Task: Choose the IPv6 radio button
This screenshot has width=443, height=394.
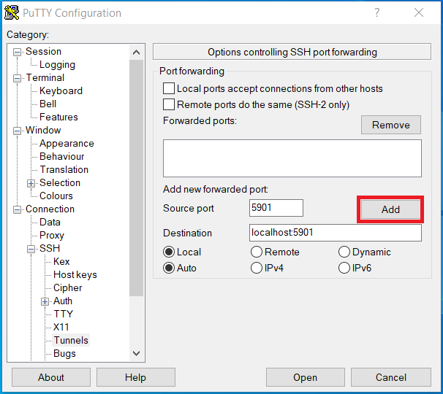Action: pyautogui.click(x=344, y=269)
